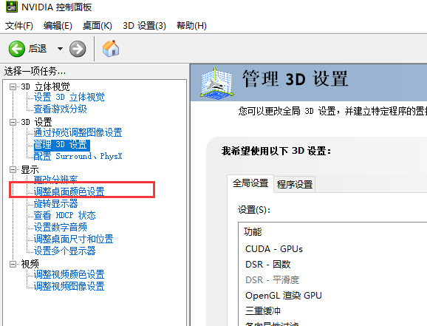The image size is (427, 326).
Task: Open the 3D 设置(3) menu
Action: coord(144,26)
